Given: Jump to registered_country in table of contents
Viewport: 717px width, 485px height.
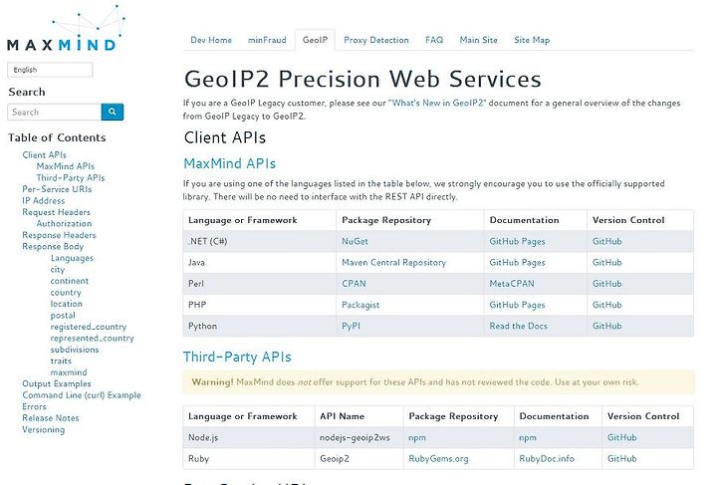Looking at the screenshot, I should pyautogui.click(x=89, y=327).
